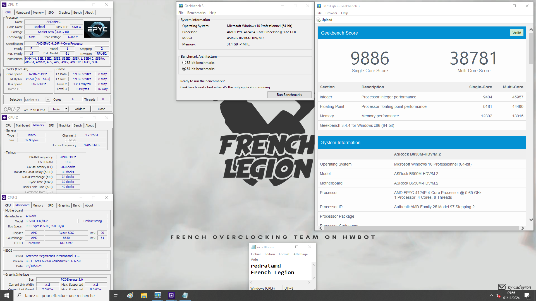Open About tab in Mainboard CPU-Z window
This screenshot has width=536, height=301.
89,205
